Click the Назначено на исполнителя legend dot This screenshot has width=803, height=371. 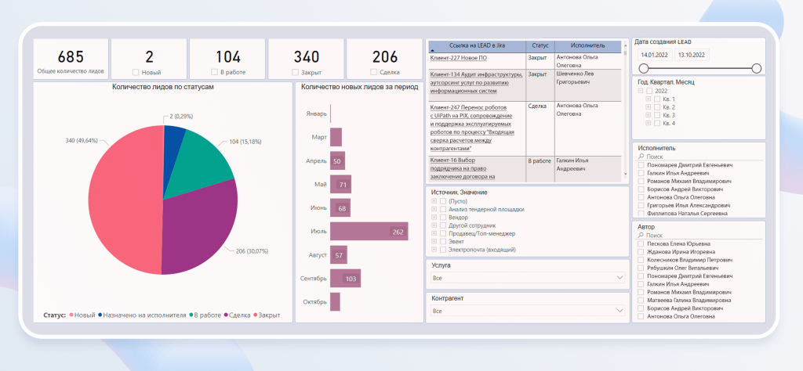click(100, 315)
